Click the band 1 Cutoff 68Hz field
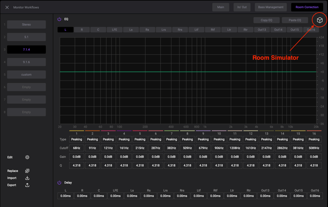Viewport: 328px width, 207px height. [x=77, y=148]
